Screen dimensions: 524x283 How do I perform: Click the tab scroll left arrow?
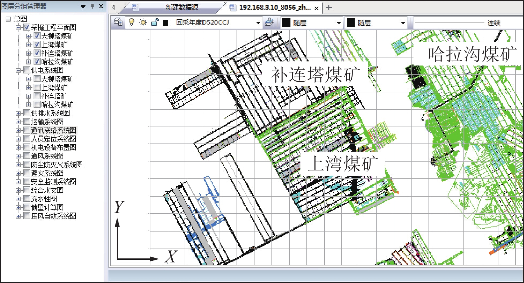click(113, 7)
